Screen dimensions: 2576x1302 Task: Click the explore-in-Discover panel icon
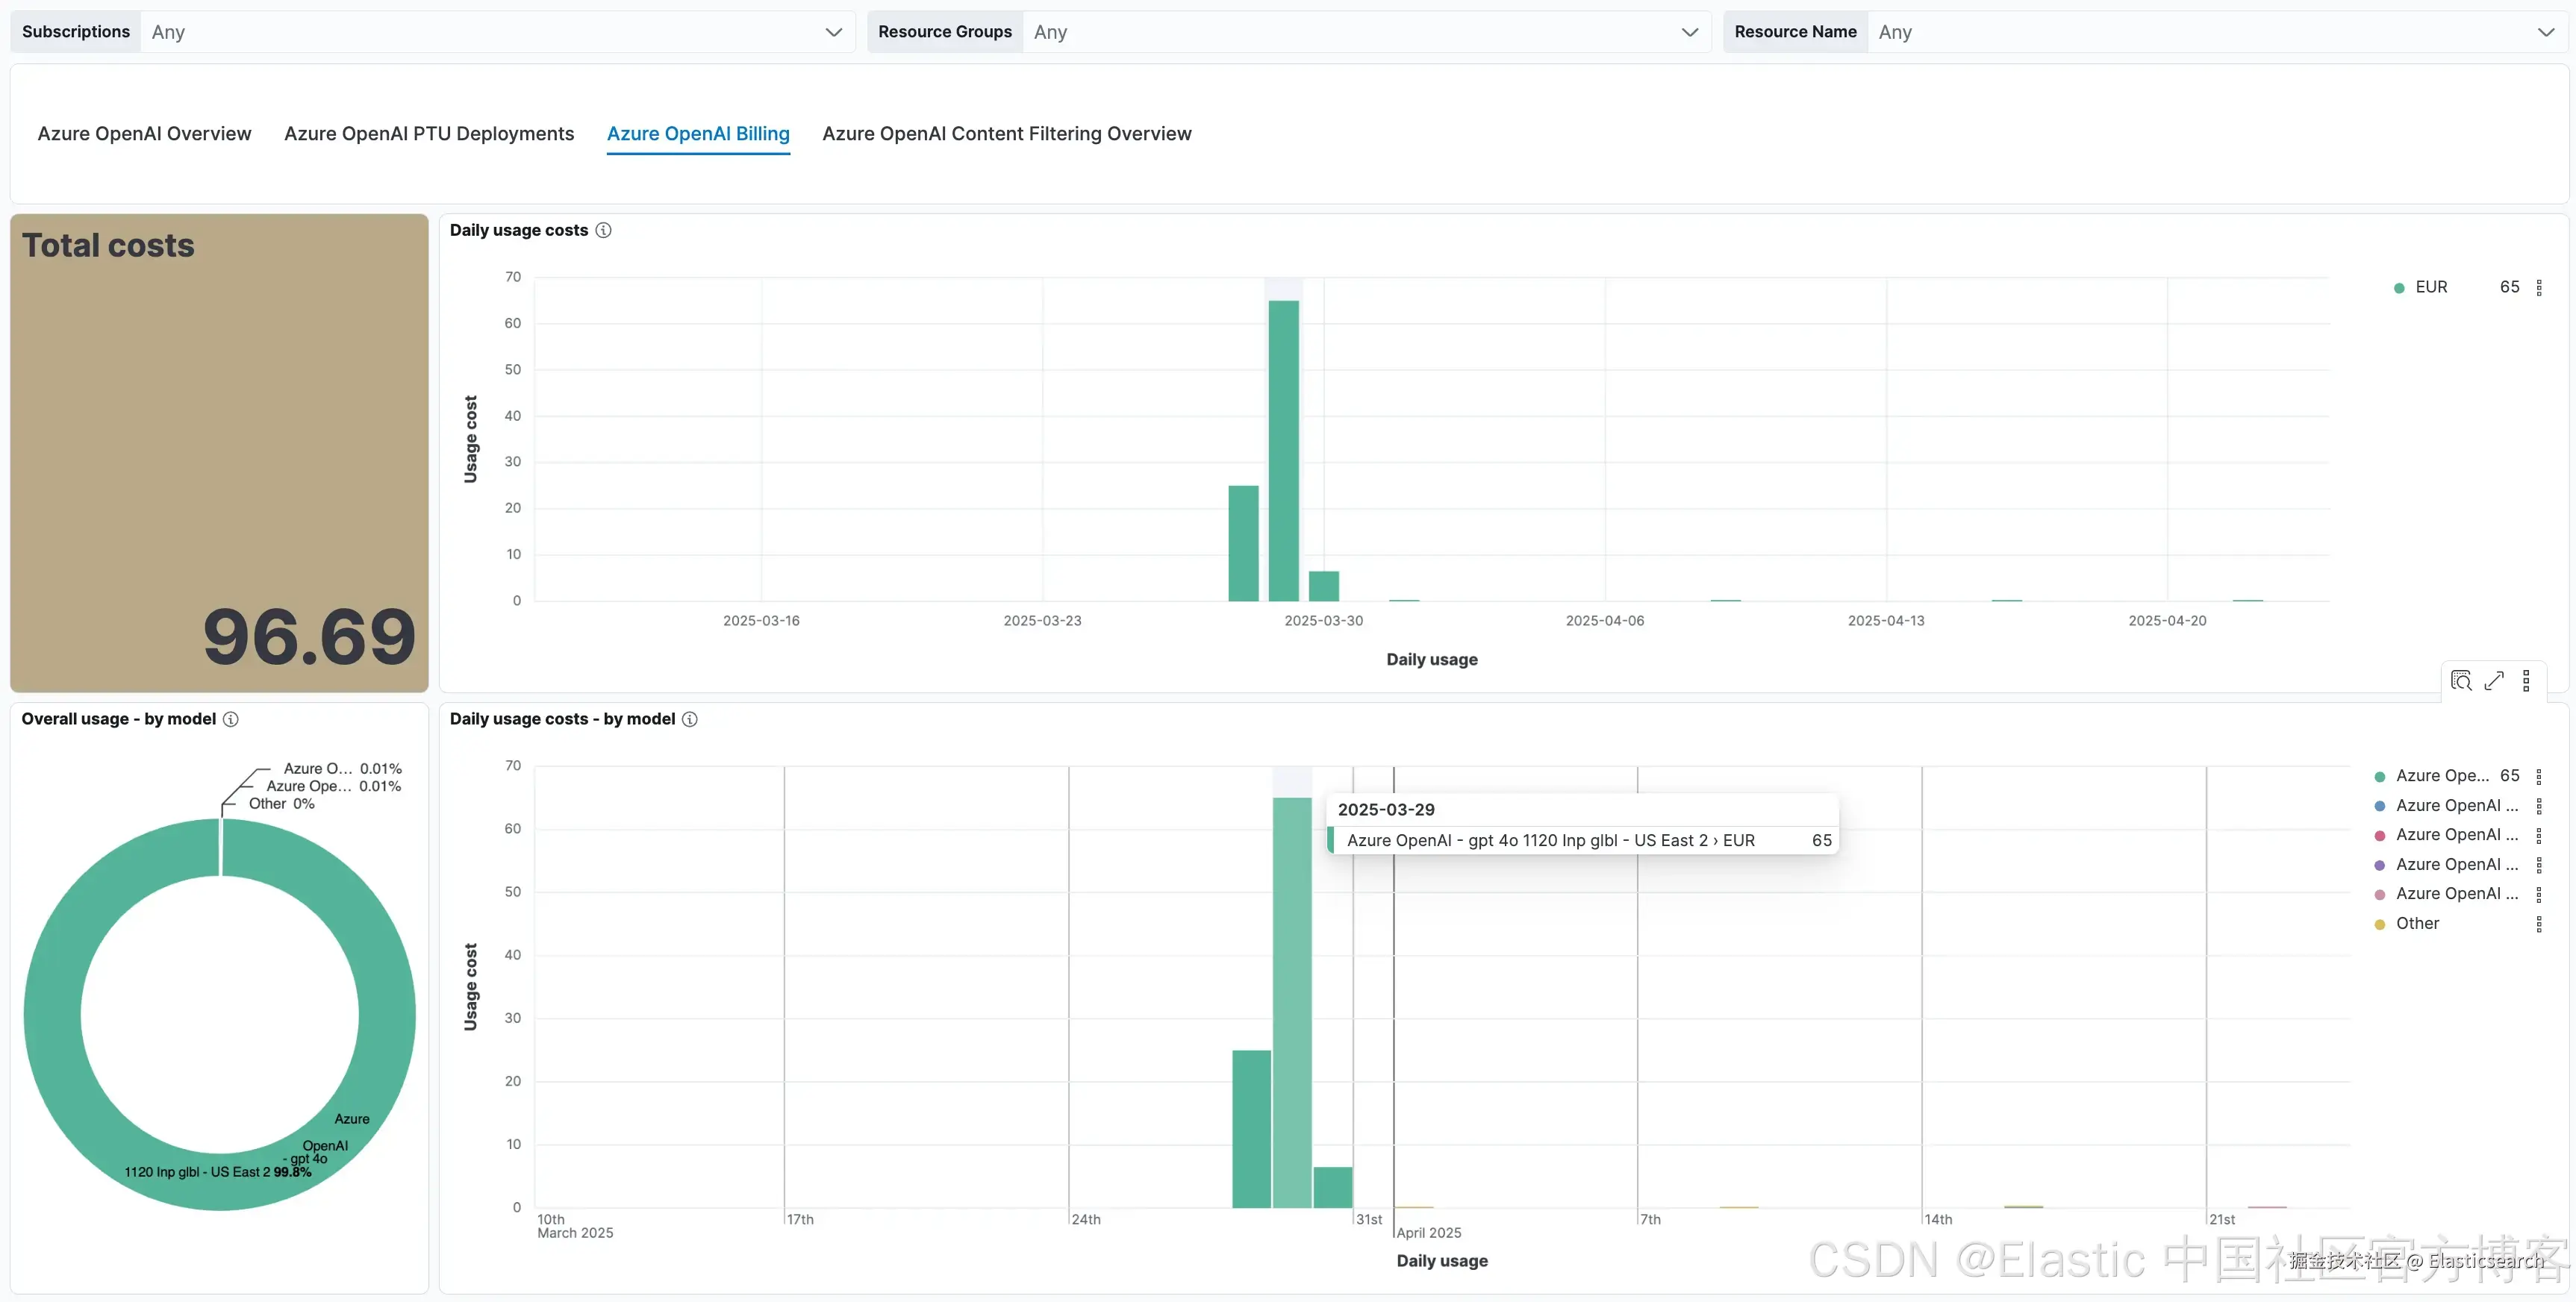coord(2461,680)
